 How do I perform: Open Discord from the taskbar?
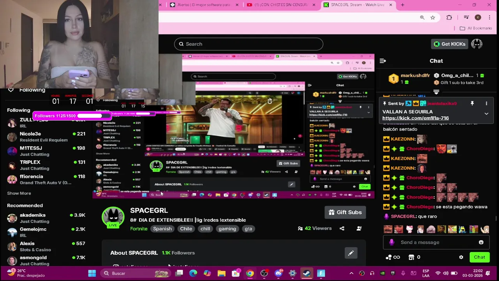pyautogui.click(x=278, y=273)
